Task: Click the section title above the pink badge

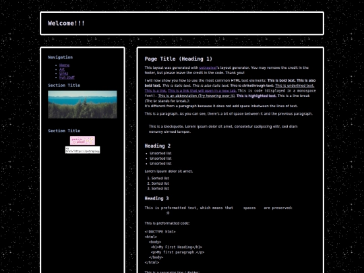Action: (x=64, y=131)
